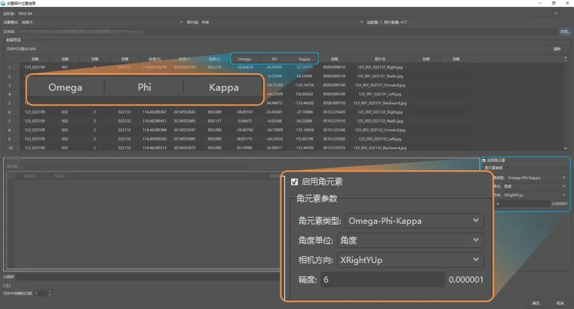
Task: Click the 经度(X) column header
Action: tap(155, 59)
